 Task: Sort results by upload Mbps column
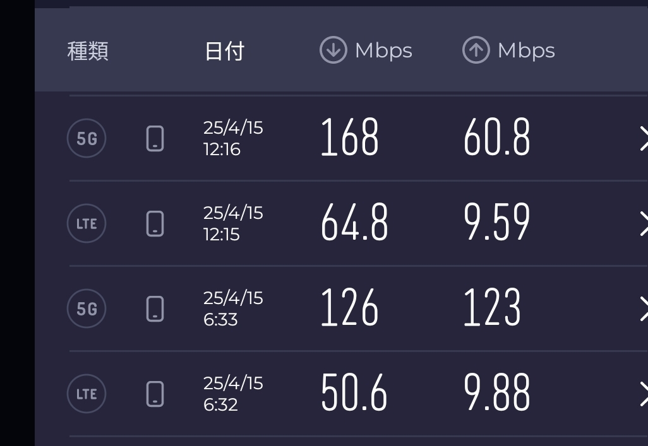(508, 50)
